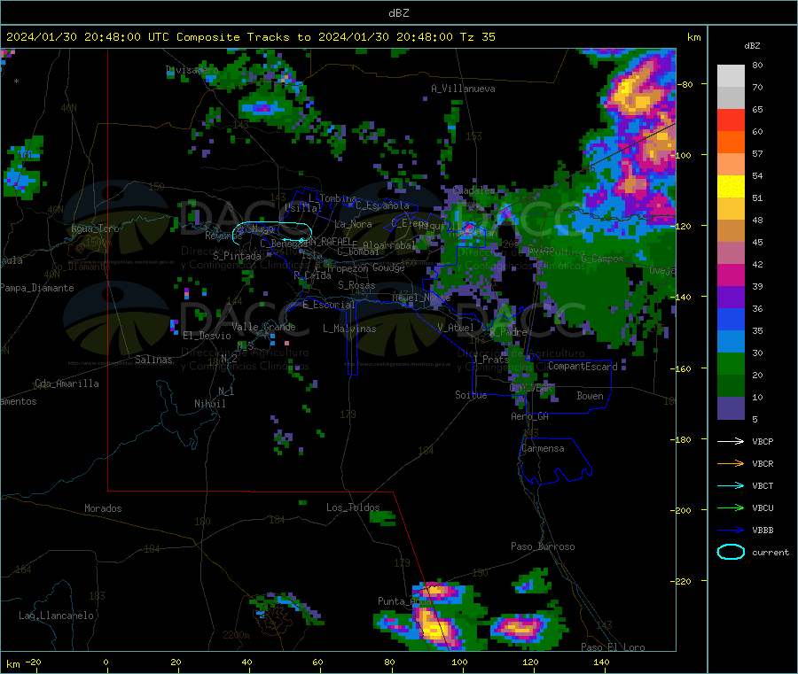
Task: Select the 10 dBZ slate purple swatch
Action: pyautogui.click(x=731, y=408)
